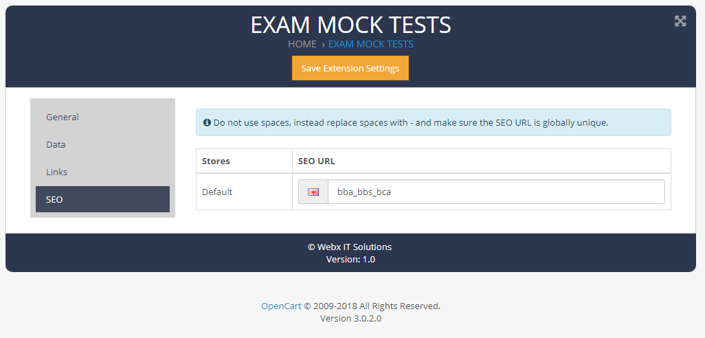705x338 pixels.
Task: Open the EXAM MOCK TESTS breadcrumb link
Action: click(370, 44)
